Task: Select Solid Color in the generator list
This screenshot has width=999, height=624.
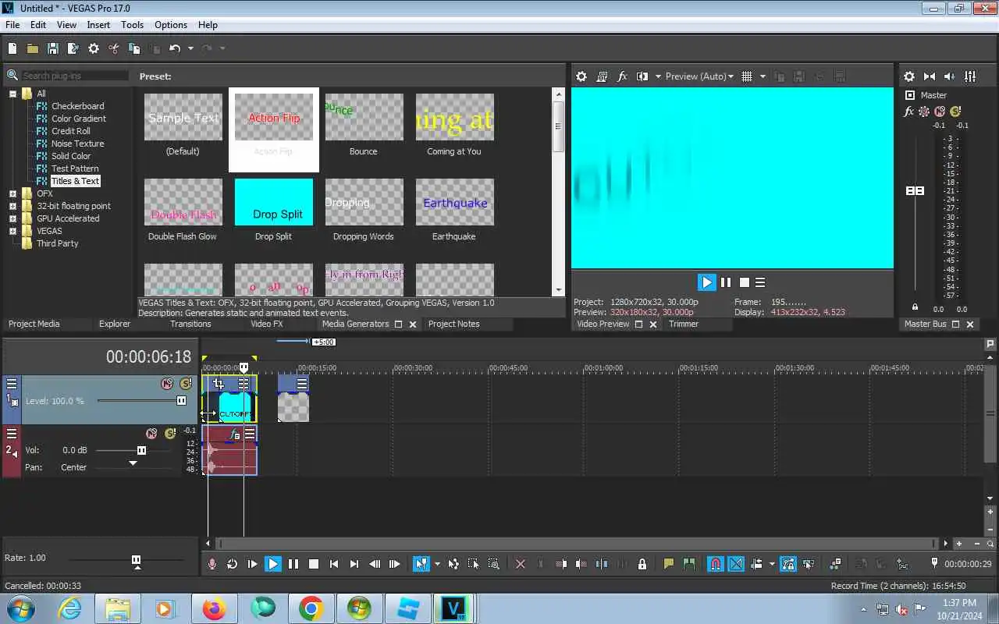Action: pyautogui.click(x=71, y=156)
